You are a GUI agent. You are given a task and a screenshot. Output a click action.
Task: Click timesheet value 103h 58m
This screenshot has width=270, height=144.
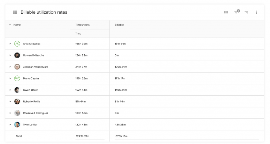coord(81,113)
